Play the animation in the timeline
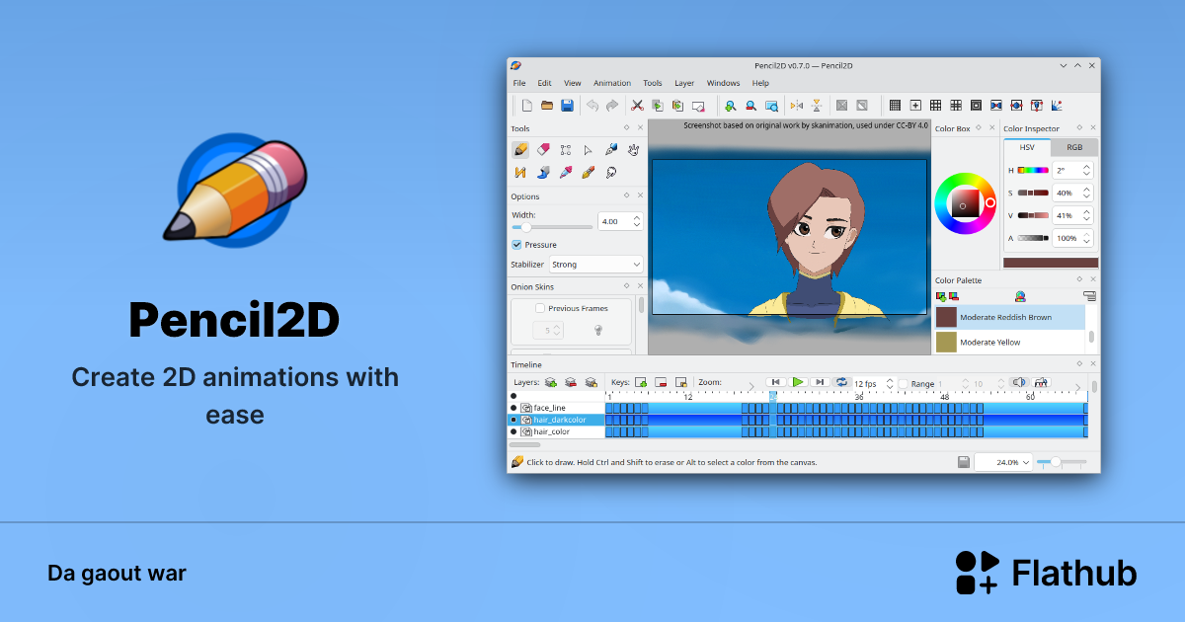Screen dimensions: 1185x622 click(x=799, y=382)
